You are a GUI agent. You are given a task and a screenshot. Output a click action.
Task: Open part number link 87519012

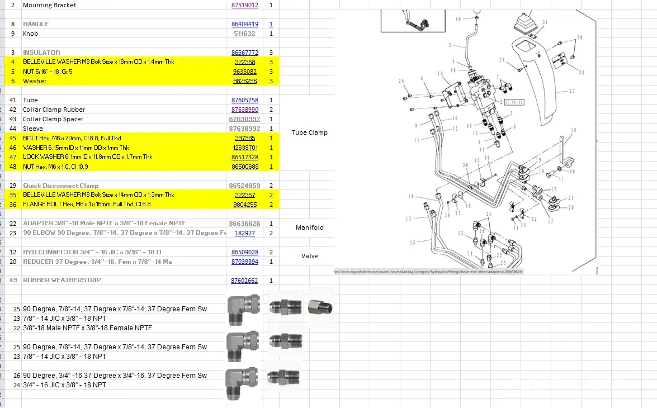pyautogui.click(x=245, y=5)
